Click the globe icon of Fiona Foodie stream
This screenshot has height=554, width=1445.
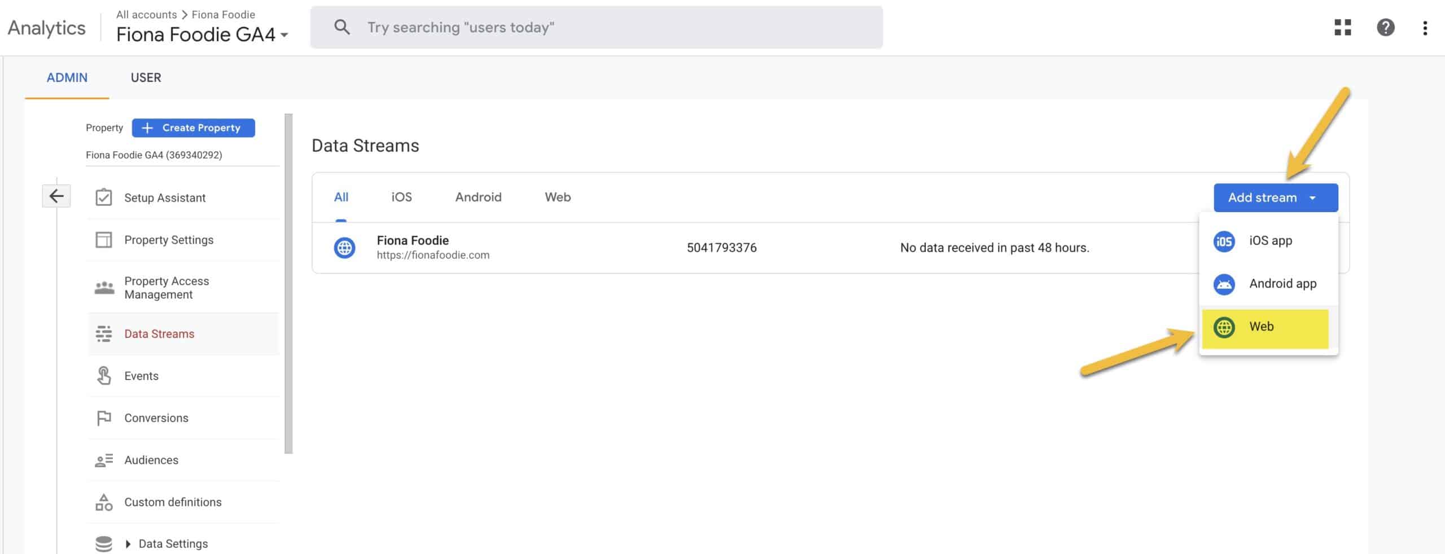pos(344,248)
